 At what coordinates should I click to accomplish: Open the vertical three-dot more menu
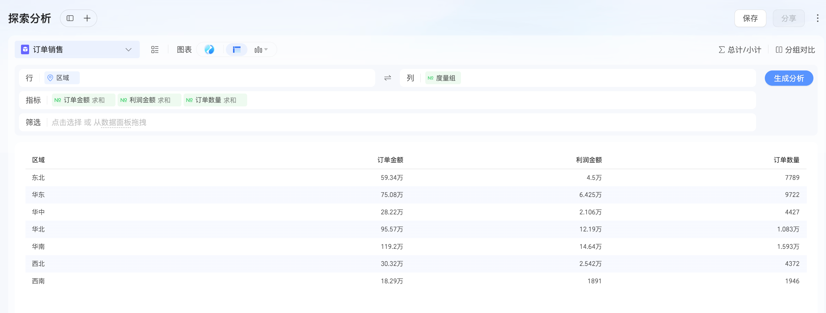pos(817,18)
